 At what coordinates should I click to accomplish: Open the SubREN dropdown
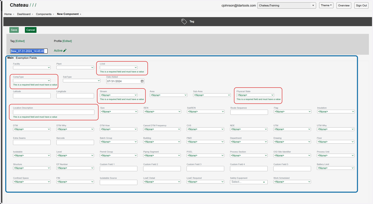tap(205, 111)
